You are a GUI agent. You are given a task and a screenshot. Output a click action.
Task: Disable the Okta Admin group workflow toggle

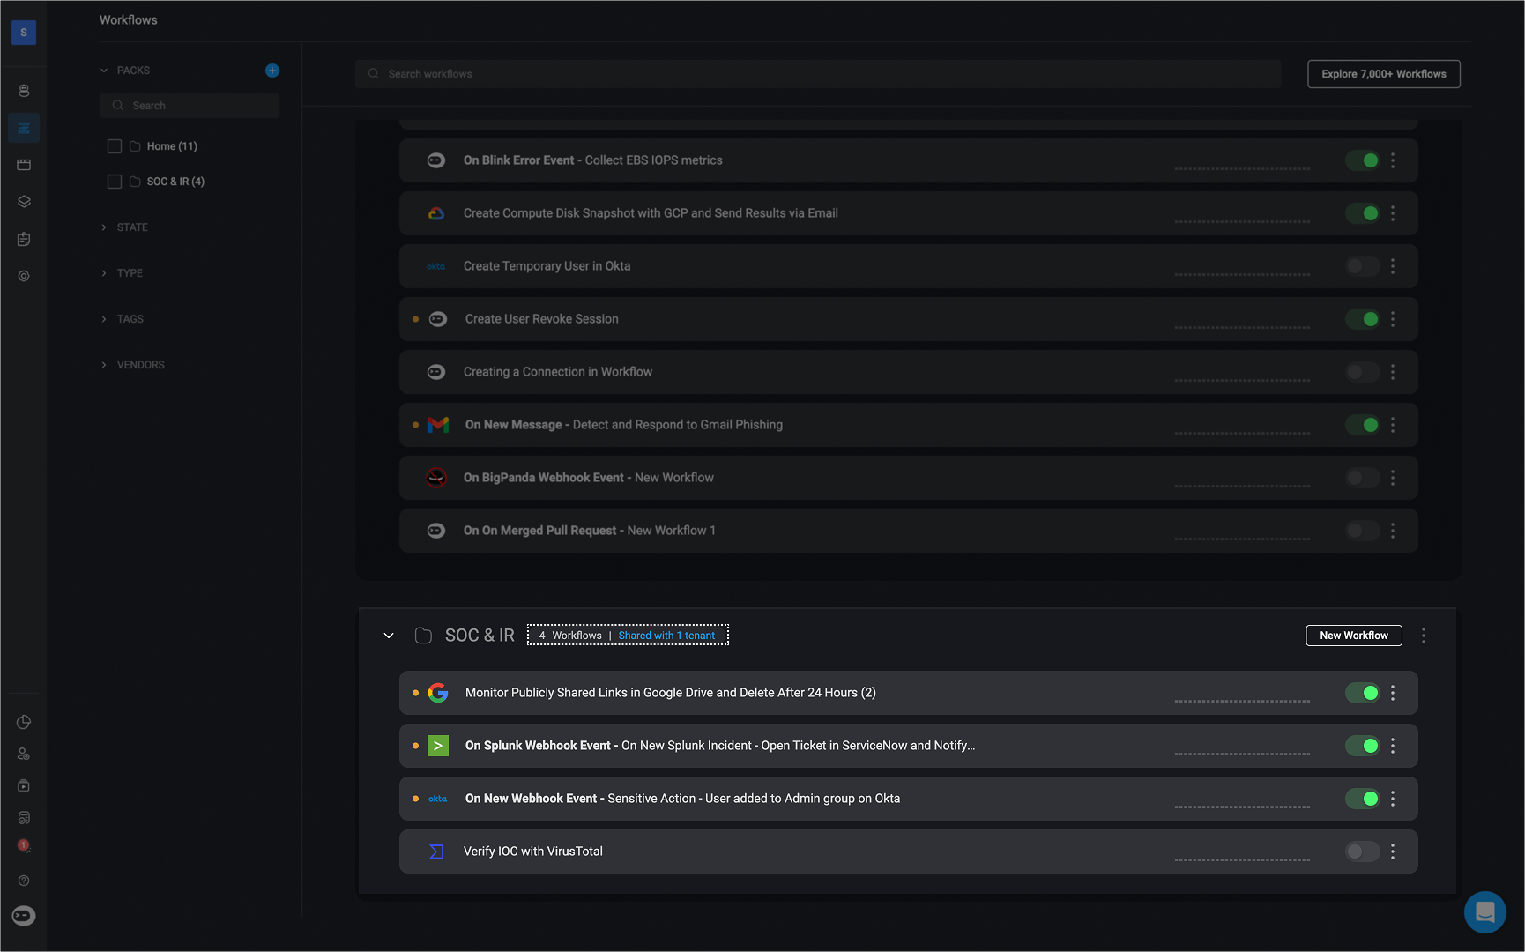click(1362, 799)
